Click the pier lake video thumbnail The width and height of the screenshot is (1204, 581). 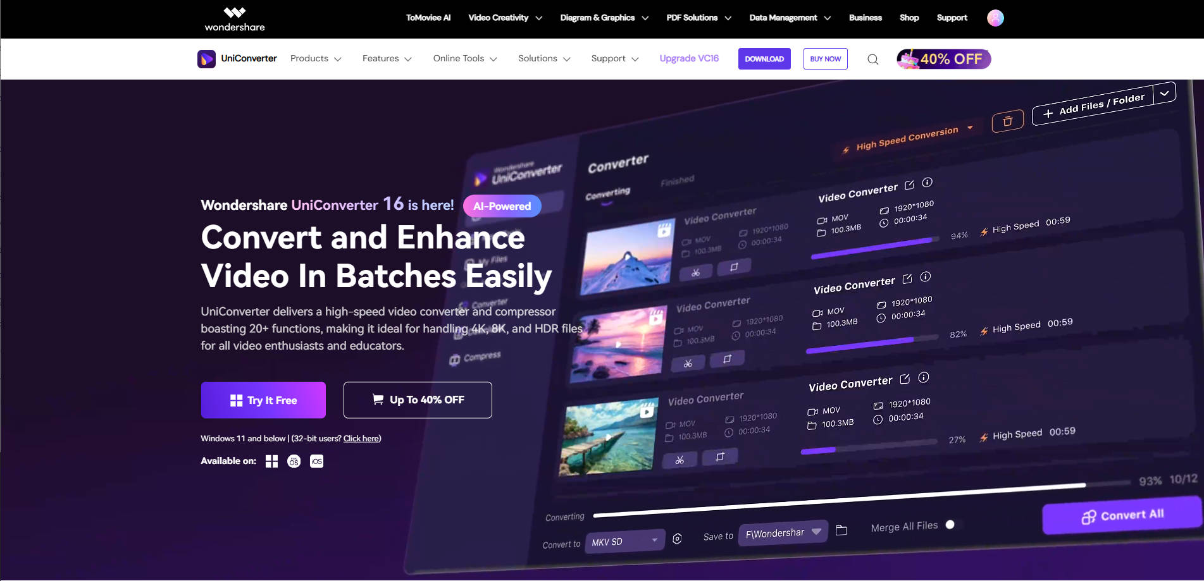click(x=609, y=436)
